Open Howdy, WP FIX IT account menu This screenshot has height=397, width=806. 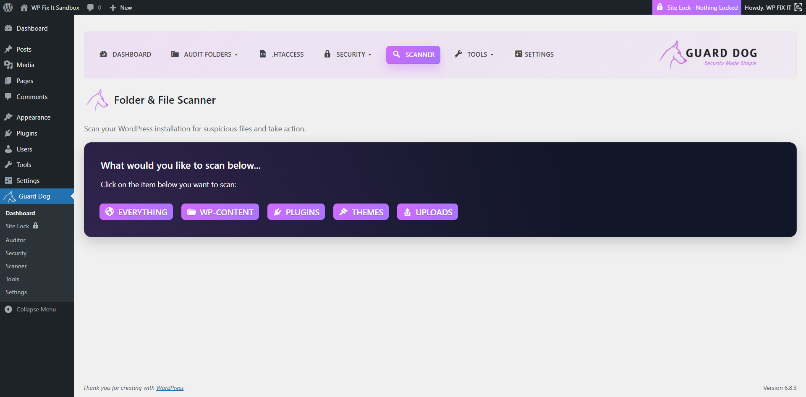click(773, 8)
